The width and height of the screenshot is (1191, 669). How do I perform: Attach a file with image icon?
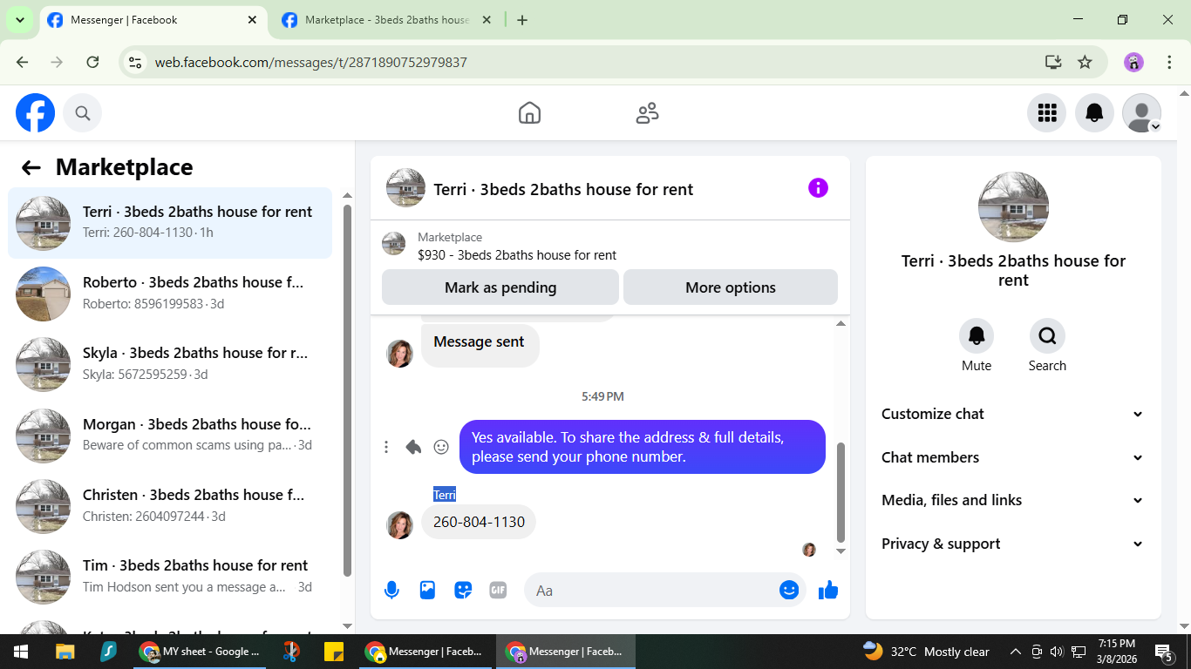[427, 591]
